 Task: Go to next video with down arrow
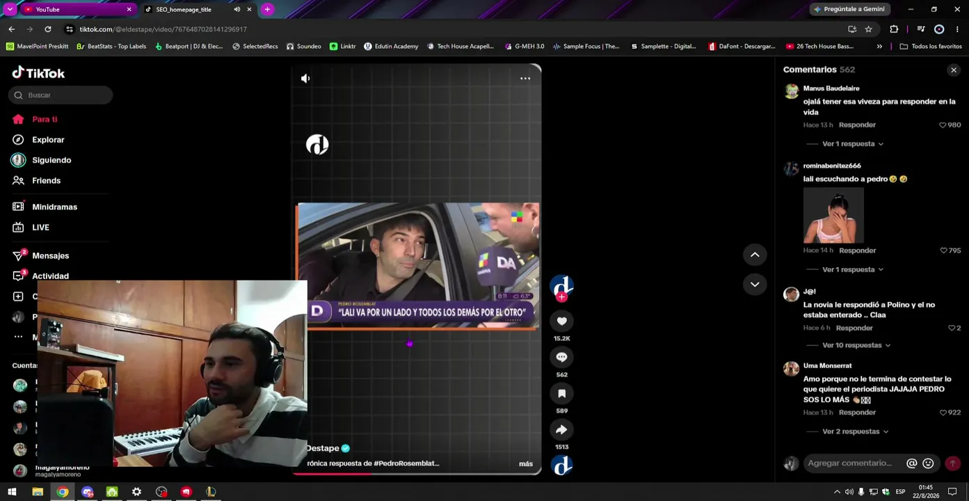coord(755,284)
